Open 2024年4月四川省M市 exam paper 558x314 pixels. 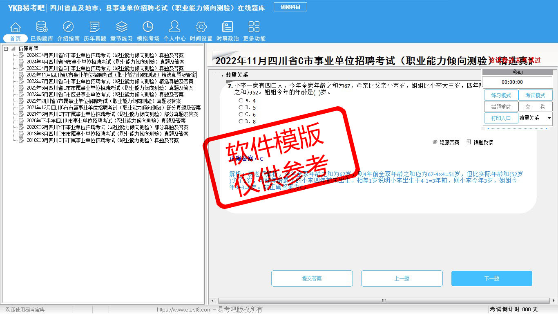(x=105, y=62)
